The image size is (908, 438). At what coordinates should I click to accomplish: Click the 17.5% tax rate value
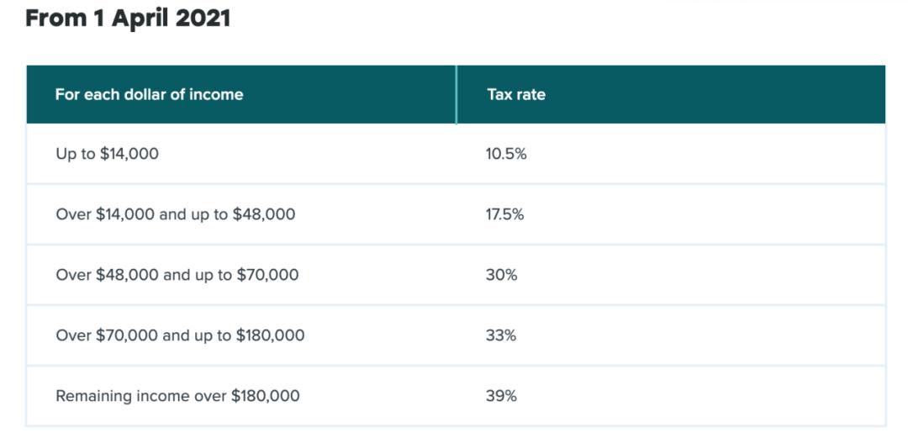pyautogui.click(x=504, y=214)
